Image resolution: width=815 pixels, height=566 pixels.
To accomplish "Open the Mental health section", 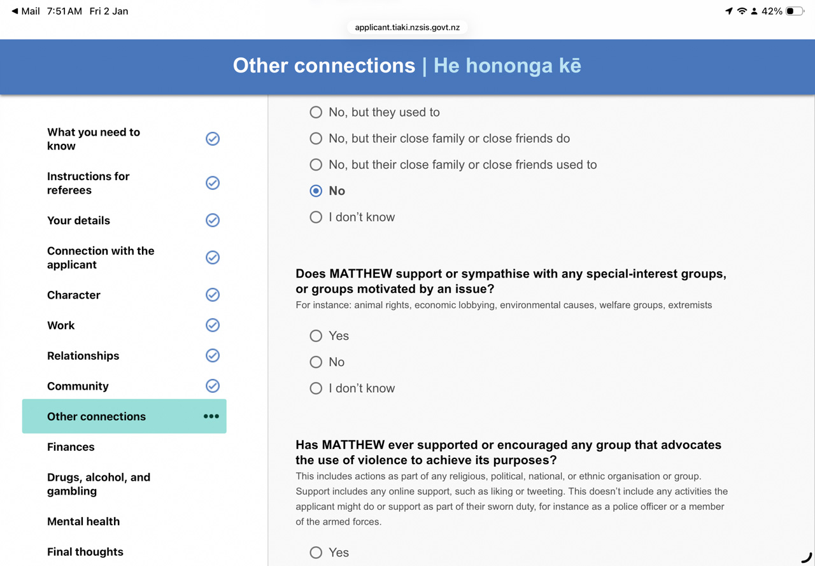I will [83, 521].
